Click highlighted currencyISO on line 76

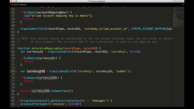(x=47, y=78)
